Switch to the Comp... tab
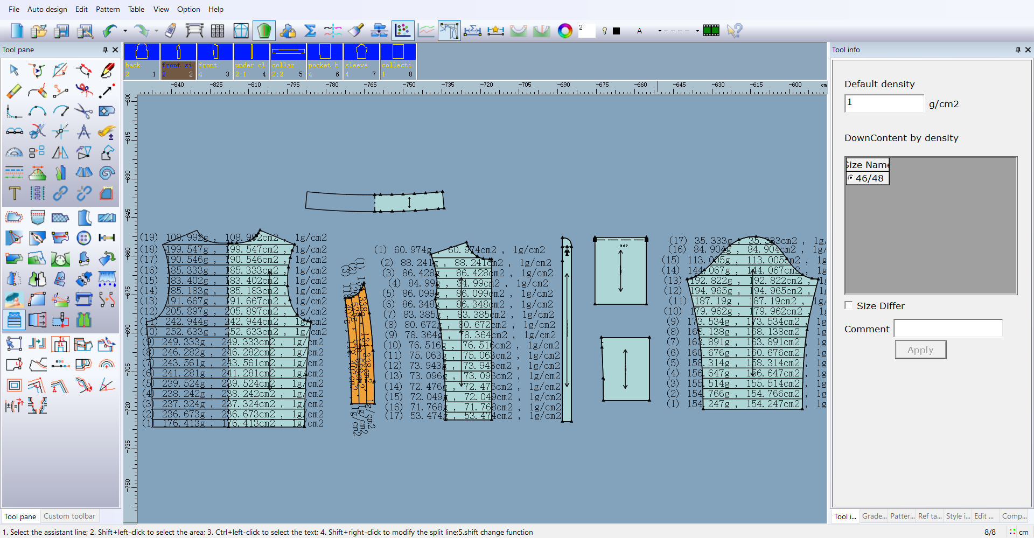 pyautogui.click(x=1014, y=516)
